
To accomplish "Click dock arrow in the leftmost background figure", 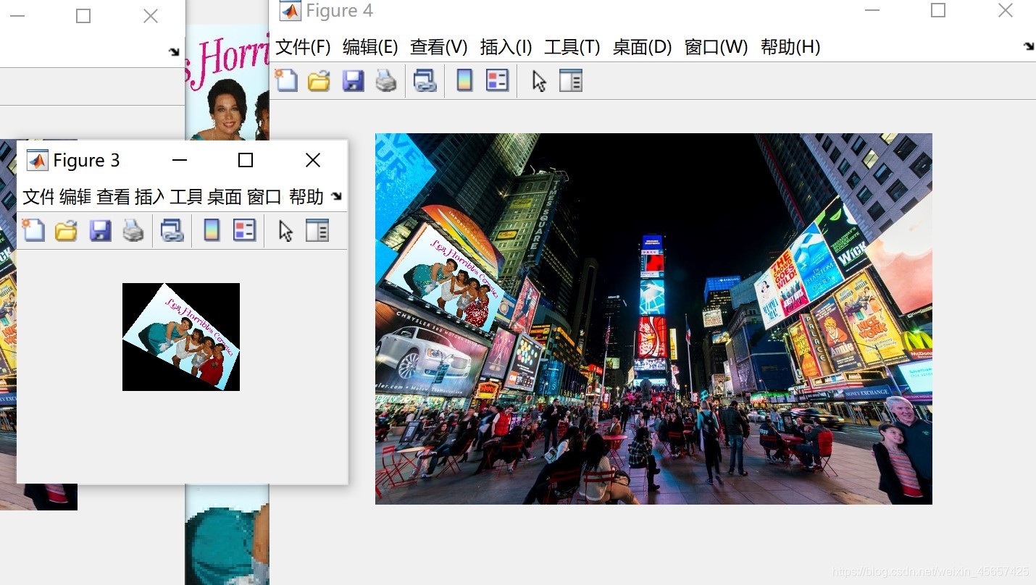I will [x=174, y=52].
